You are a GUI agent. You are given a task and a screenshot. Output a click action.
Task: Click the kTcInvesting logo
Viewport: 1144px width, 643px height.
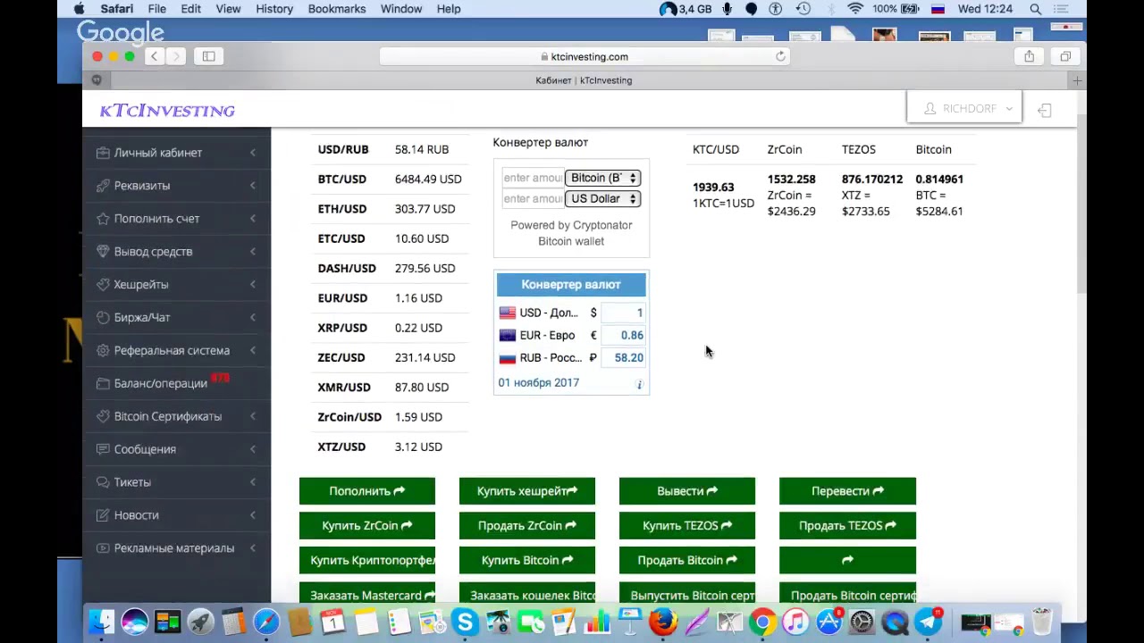167,110
